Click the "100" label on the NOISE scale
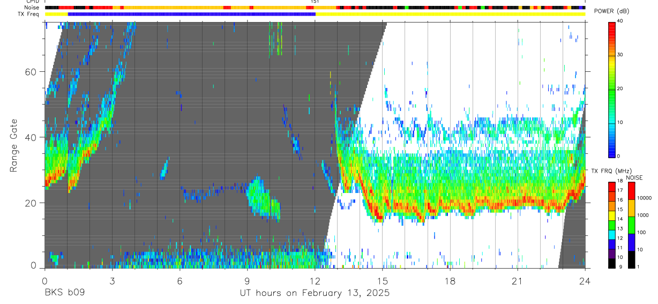Screen dimensions: 658x304 (x=642, y=232)
